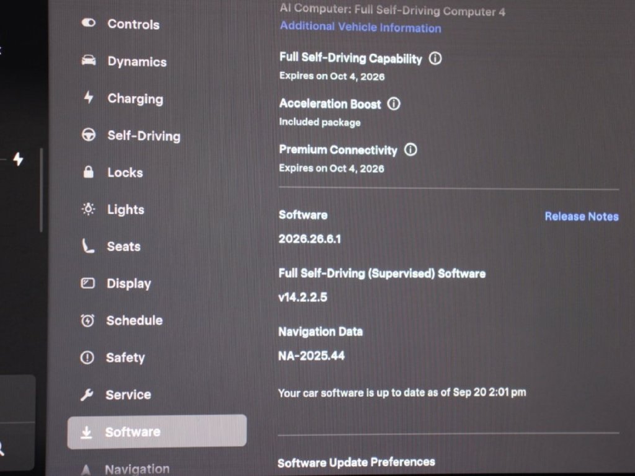
Task: Tap the Self-Driving steering wheel icon
Action: (x=89, y=134)
